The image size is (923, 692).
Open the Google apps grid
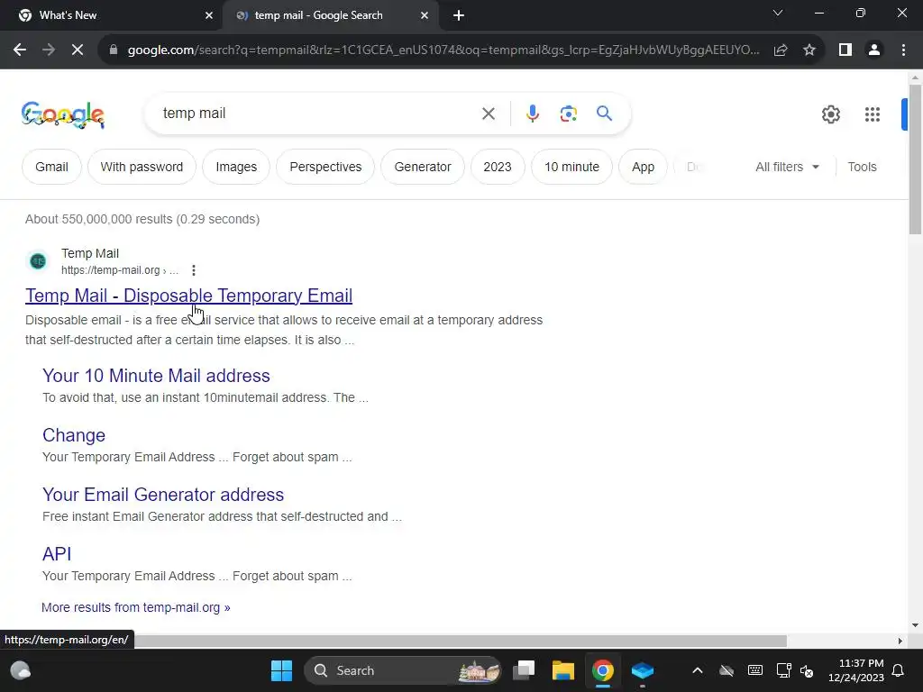873,114
